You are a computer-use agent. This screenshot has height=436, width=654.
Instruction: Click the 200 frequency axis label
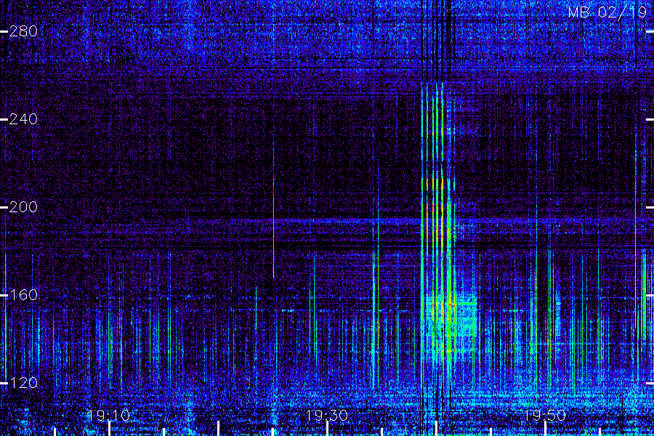23,207
